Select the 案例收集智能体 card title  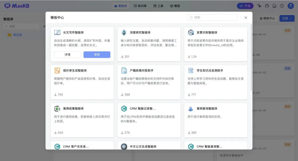pos(73,109)
